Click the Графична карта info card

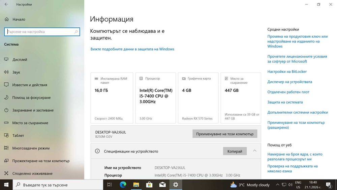tap(198, 98)
